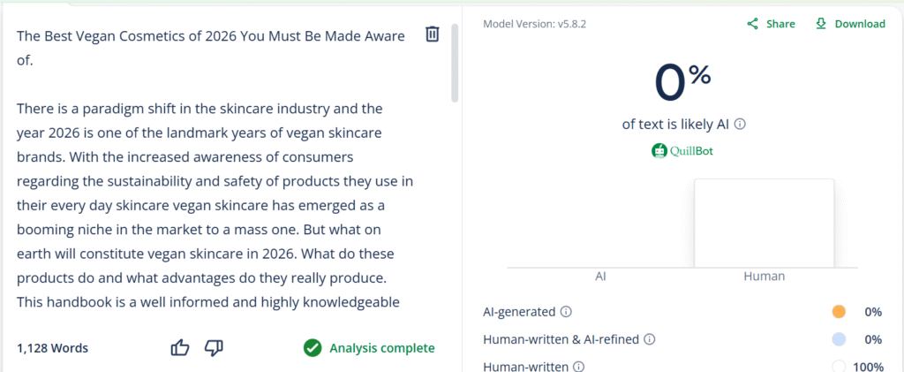The width and height of the screenshot is (904, 372).
Task: Click the Share icon
Action: click(x=753, y=24)
